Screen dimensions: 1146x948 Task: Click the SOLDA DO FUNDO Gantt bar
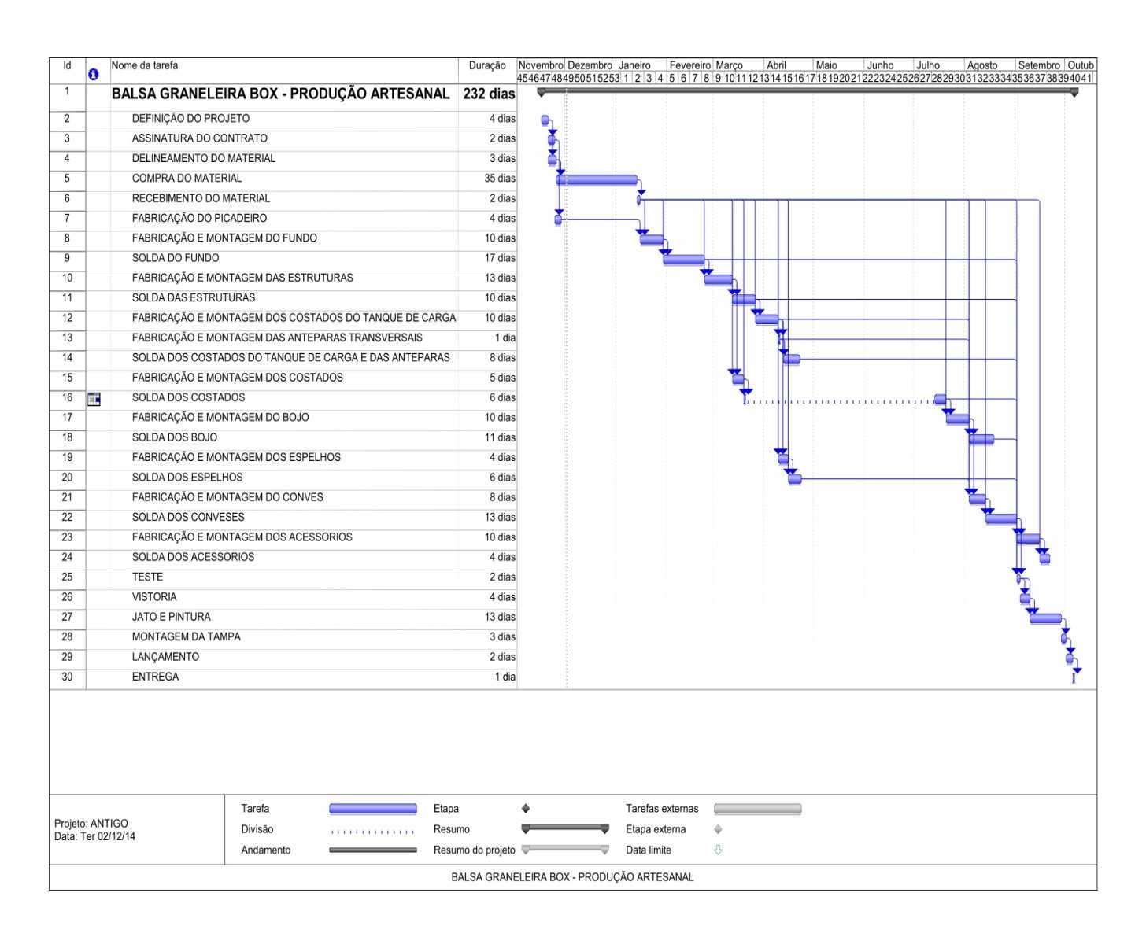[684, 260]
